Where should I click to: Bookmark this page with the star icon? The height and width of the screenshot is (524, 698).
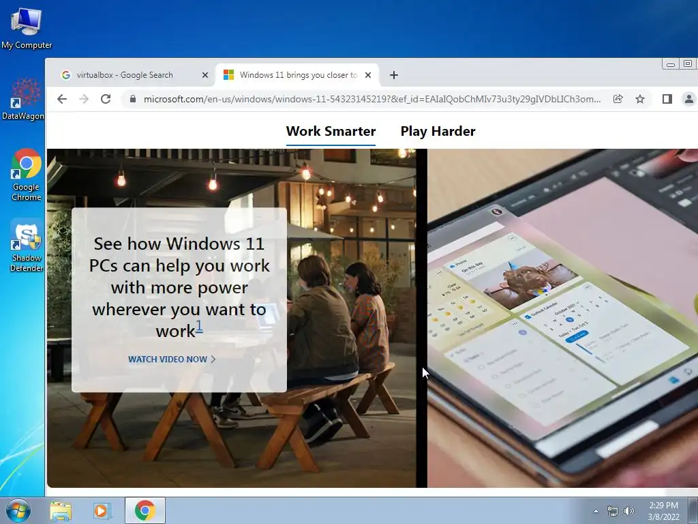(x=640, y=99)
